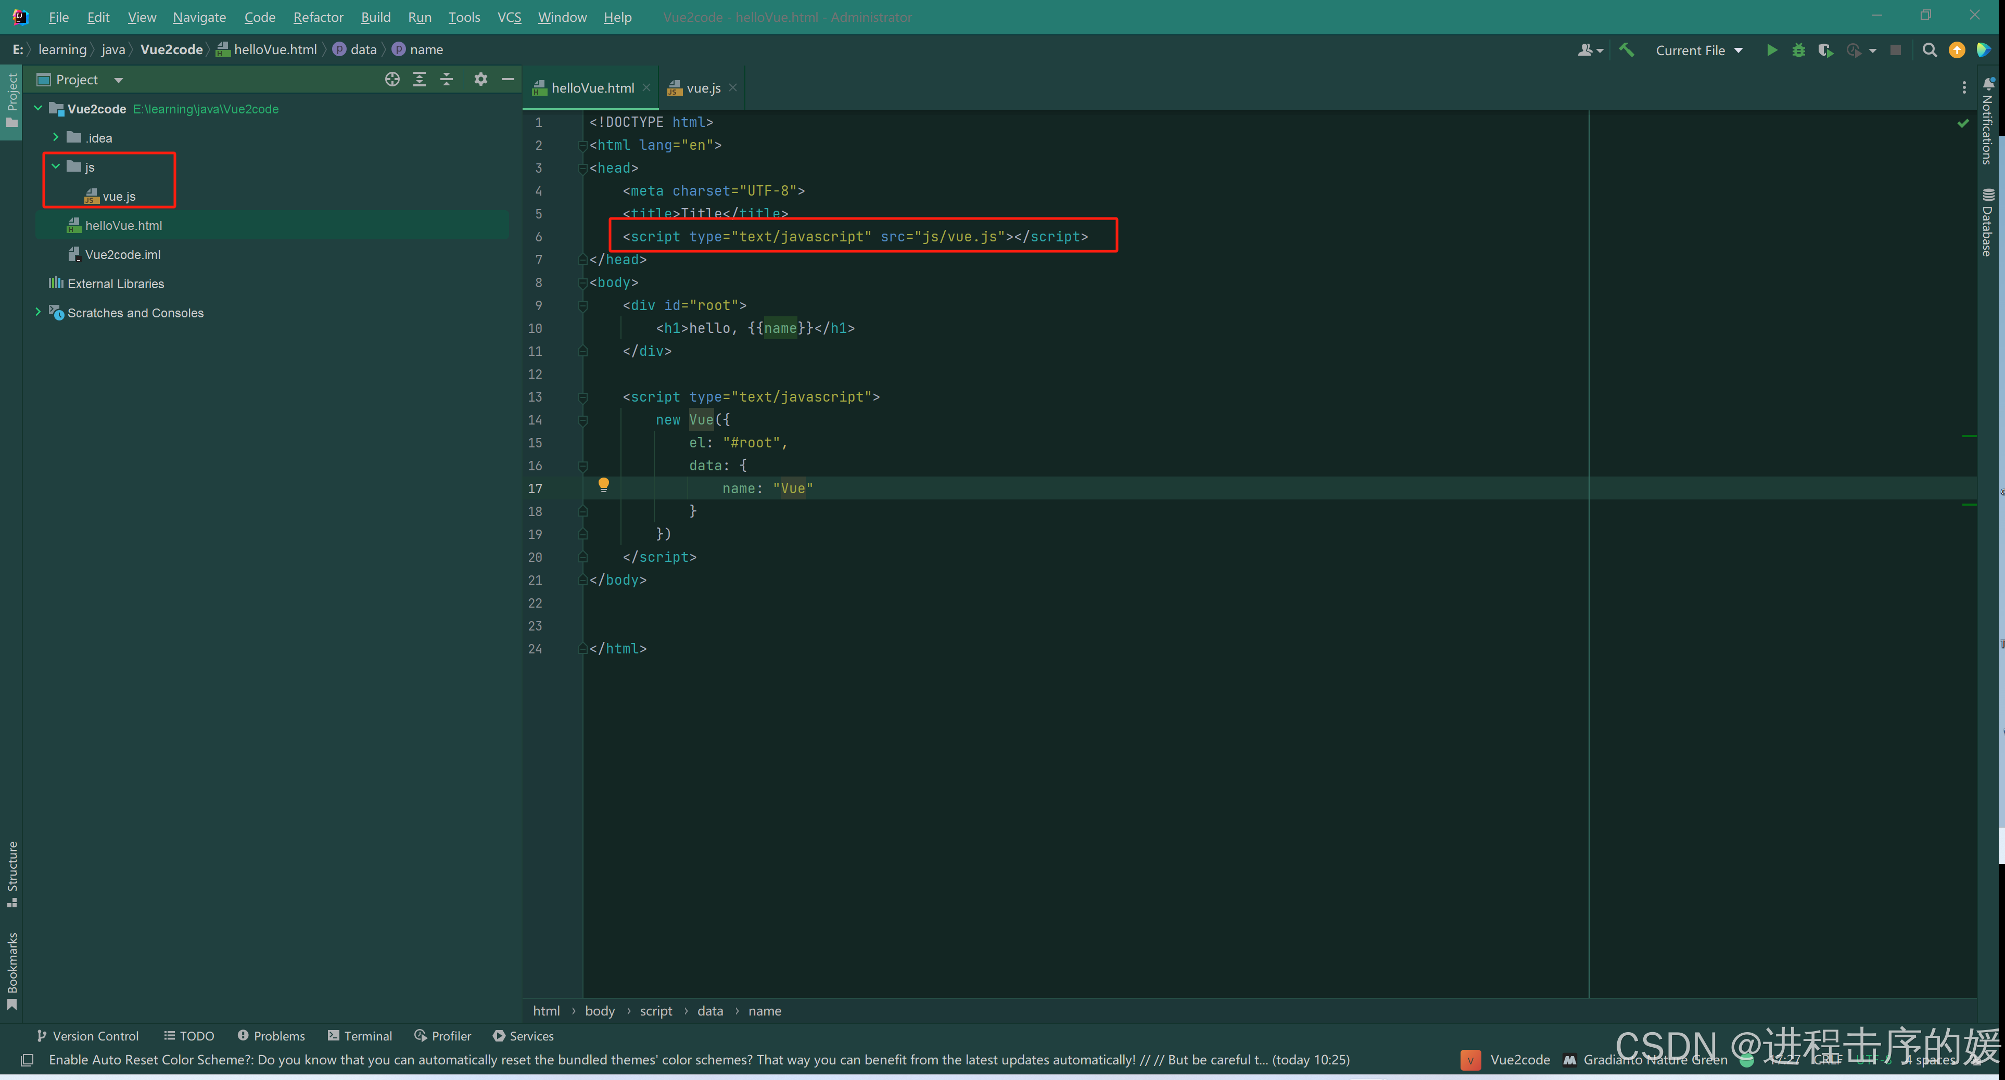Toggle the Bookmarks tool window
The height and width of the screenshot is (1080, 2005).
point(11,969)
